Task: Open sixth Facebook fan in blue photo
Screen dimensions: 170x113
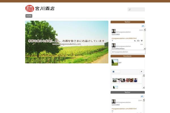Action: pyautogui.click(x=135, y=80)
